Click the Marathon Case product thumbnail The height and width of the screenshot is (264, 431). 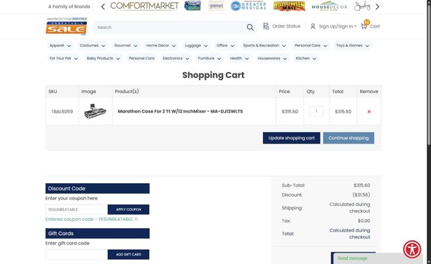click(95, 111)
